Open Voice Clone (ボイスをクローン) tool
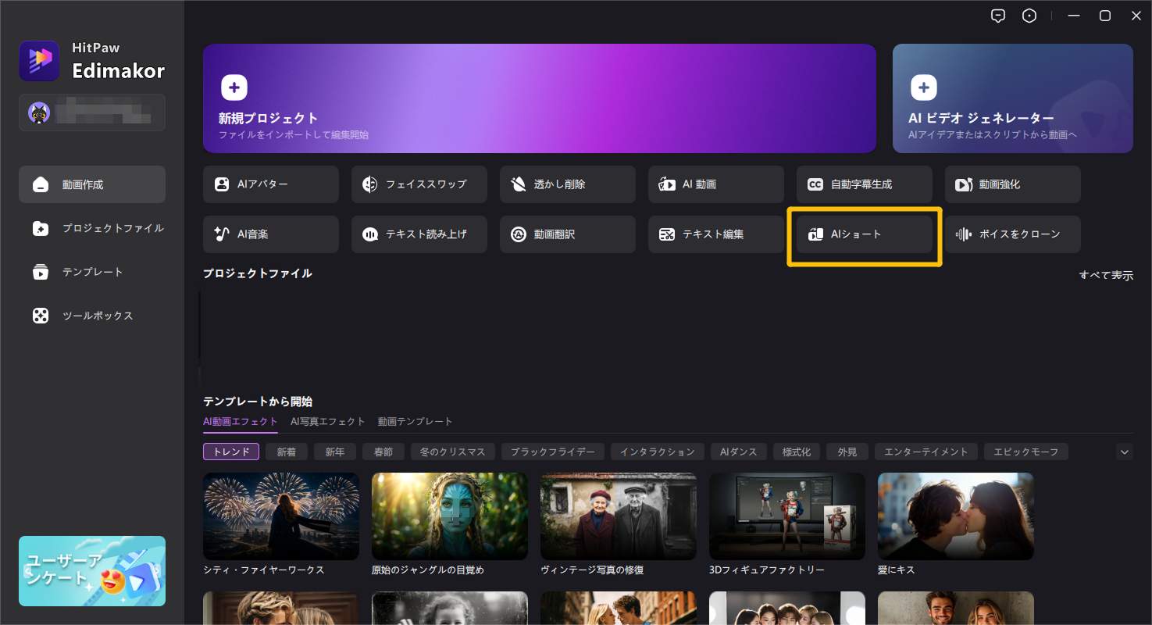This screenshot has width=1152, height=625. pos(1012,234)
